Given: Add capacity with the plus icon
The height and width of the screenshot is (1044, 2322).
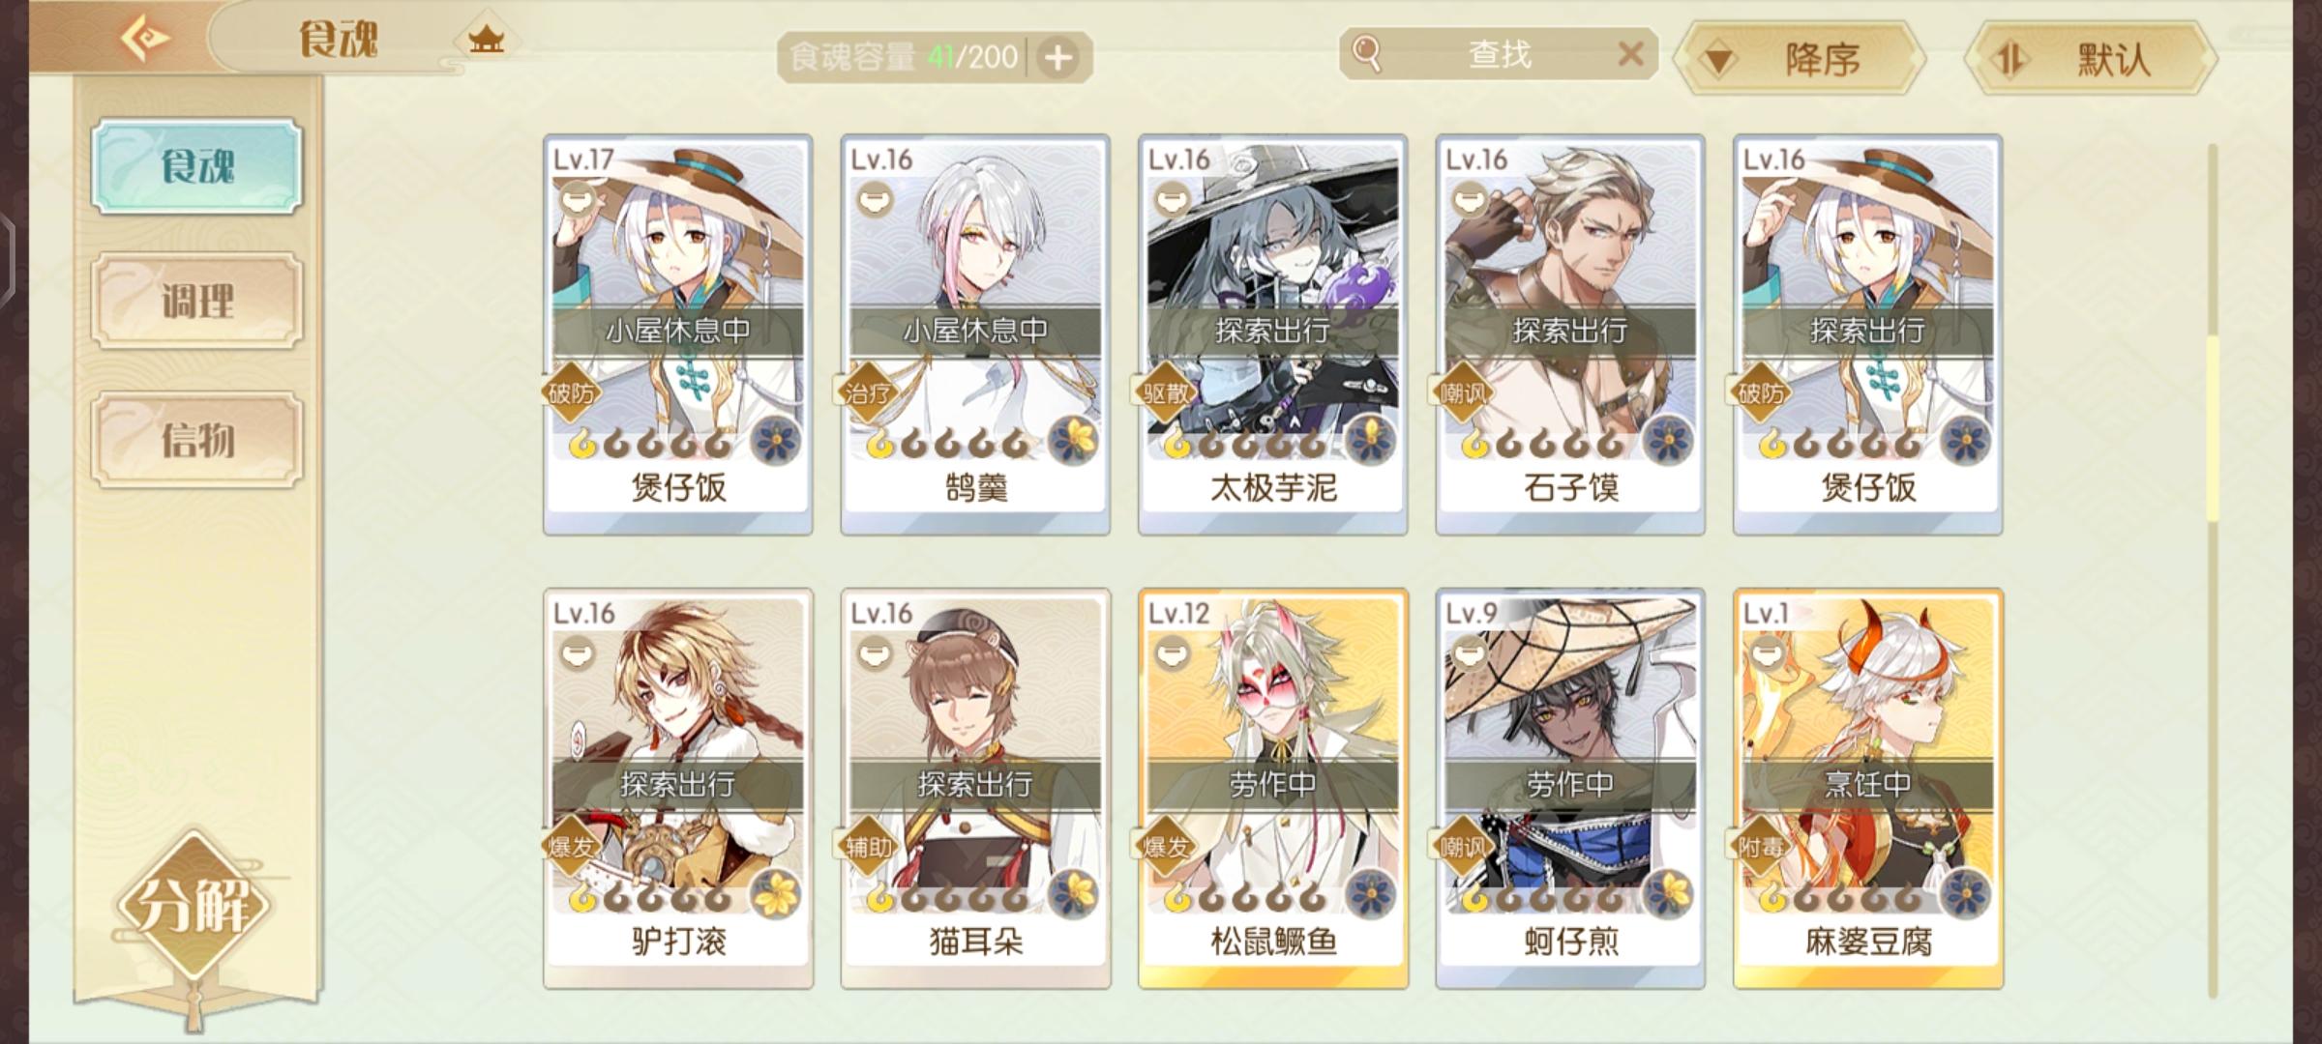Looking at the screenshot, I should [x=1058, y=58].
